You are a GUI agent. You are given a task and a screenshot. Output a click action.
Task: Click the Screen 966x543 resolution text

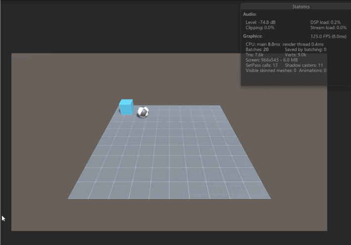pos(271,60)
